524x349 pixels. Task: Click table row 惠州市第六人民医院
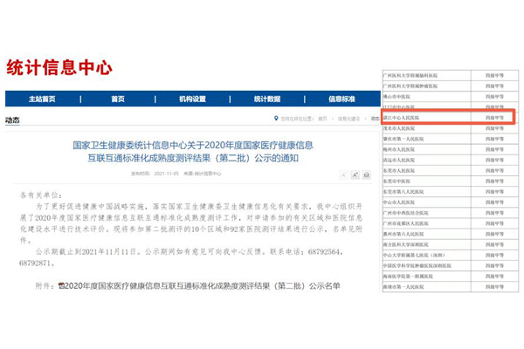451,234
